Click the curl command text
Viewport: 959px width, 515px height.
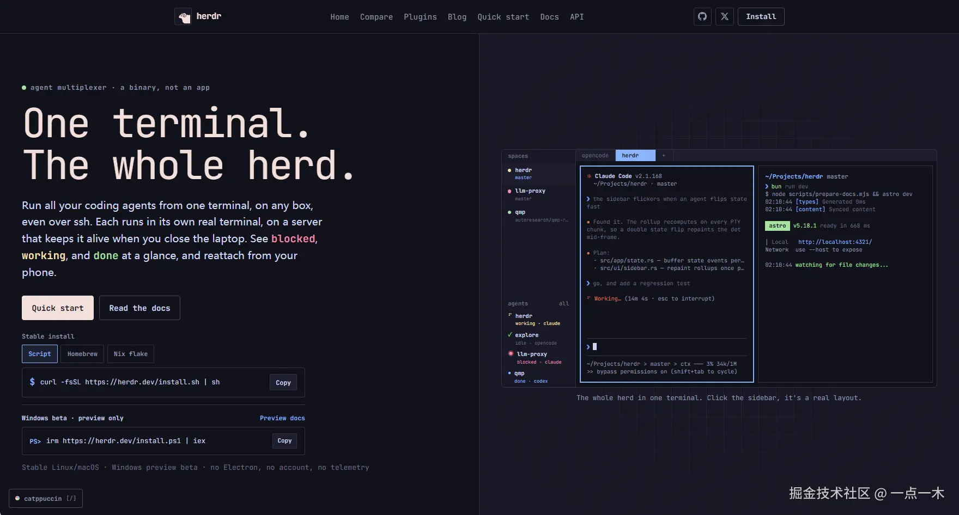click(x=130, y=382)
